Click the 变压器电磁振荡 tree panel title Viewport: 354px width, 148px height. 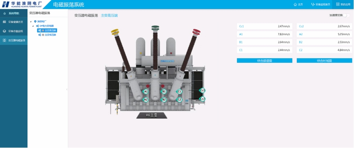coord(40,13)
